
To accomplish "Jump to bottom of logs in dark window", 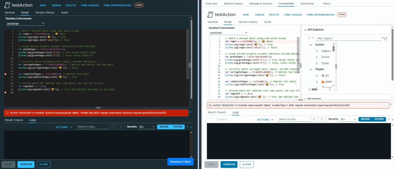I will point(191,127).
